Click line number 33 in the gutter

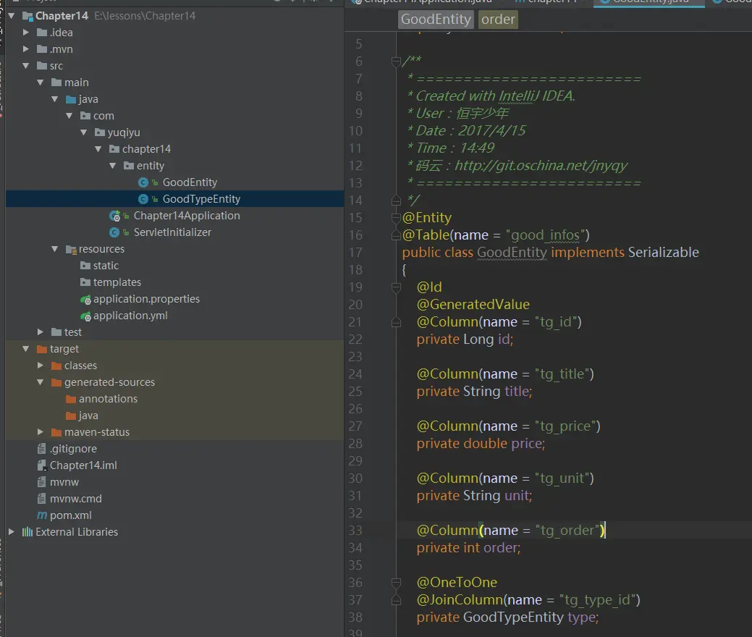[355, 531]
